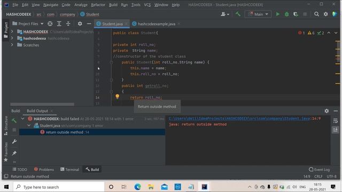Open Microsoft Edge from the taskbar
This screenshot has width=342, height=192.
137,187
